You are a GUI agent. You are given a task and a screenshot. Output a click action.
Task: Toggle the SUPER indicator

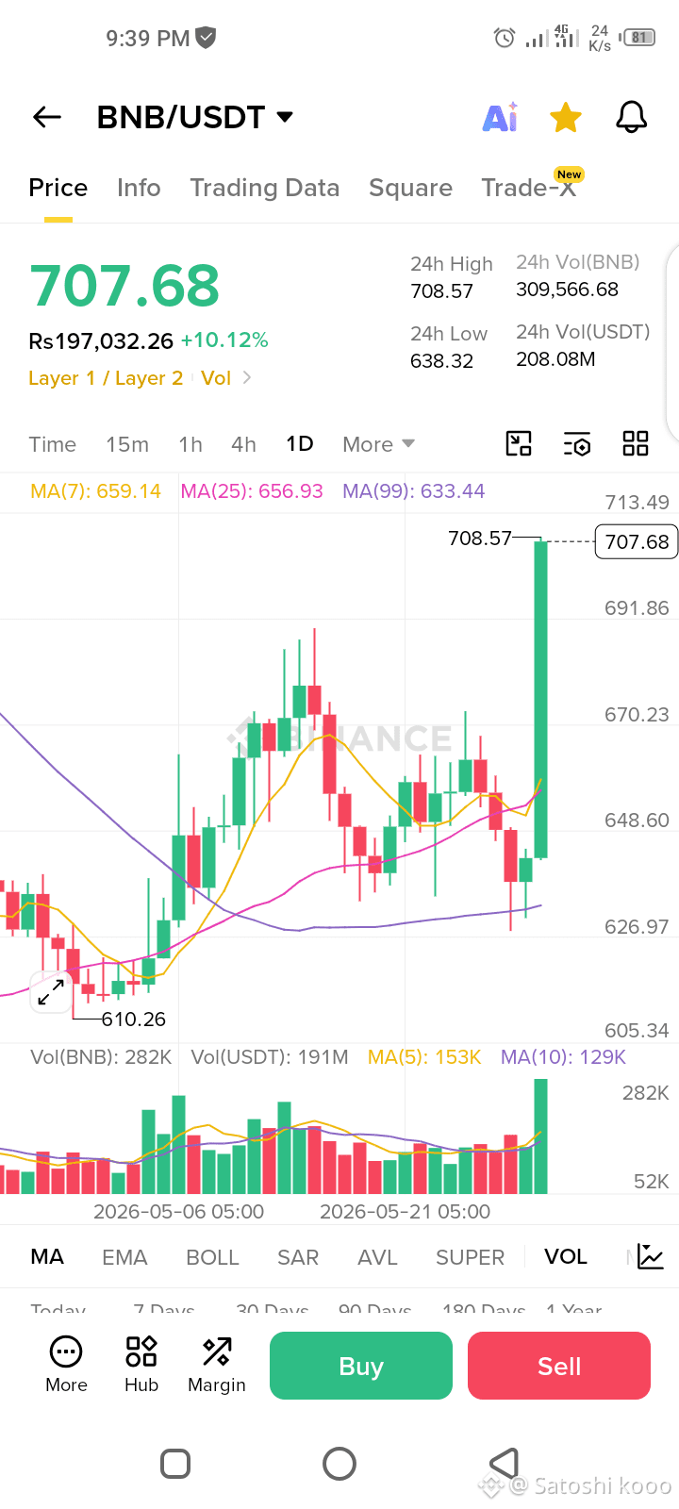click(x=470, y=1257)
